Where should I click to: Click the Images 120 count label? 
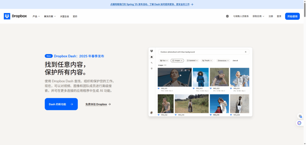coord(162,65)
